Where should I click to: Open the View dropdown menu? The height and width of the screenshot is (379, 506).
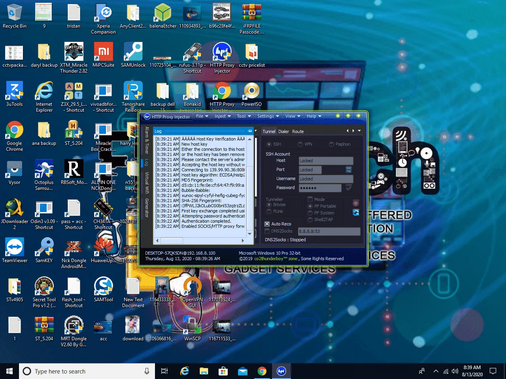point(293,116)
